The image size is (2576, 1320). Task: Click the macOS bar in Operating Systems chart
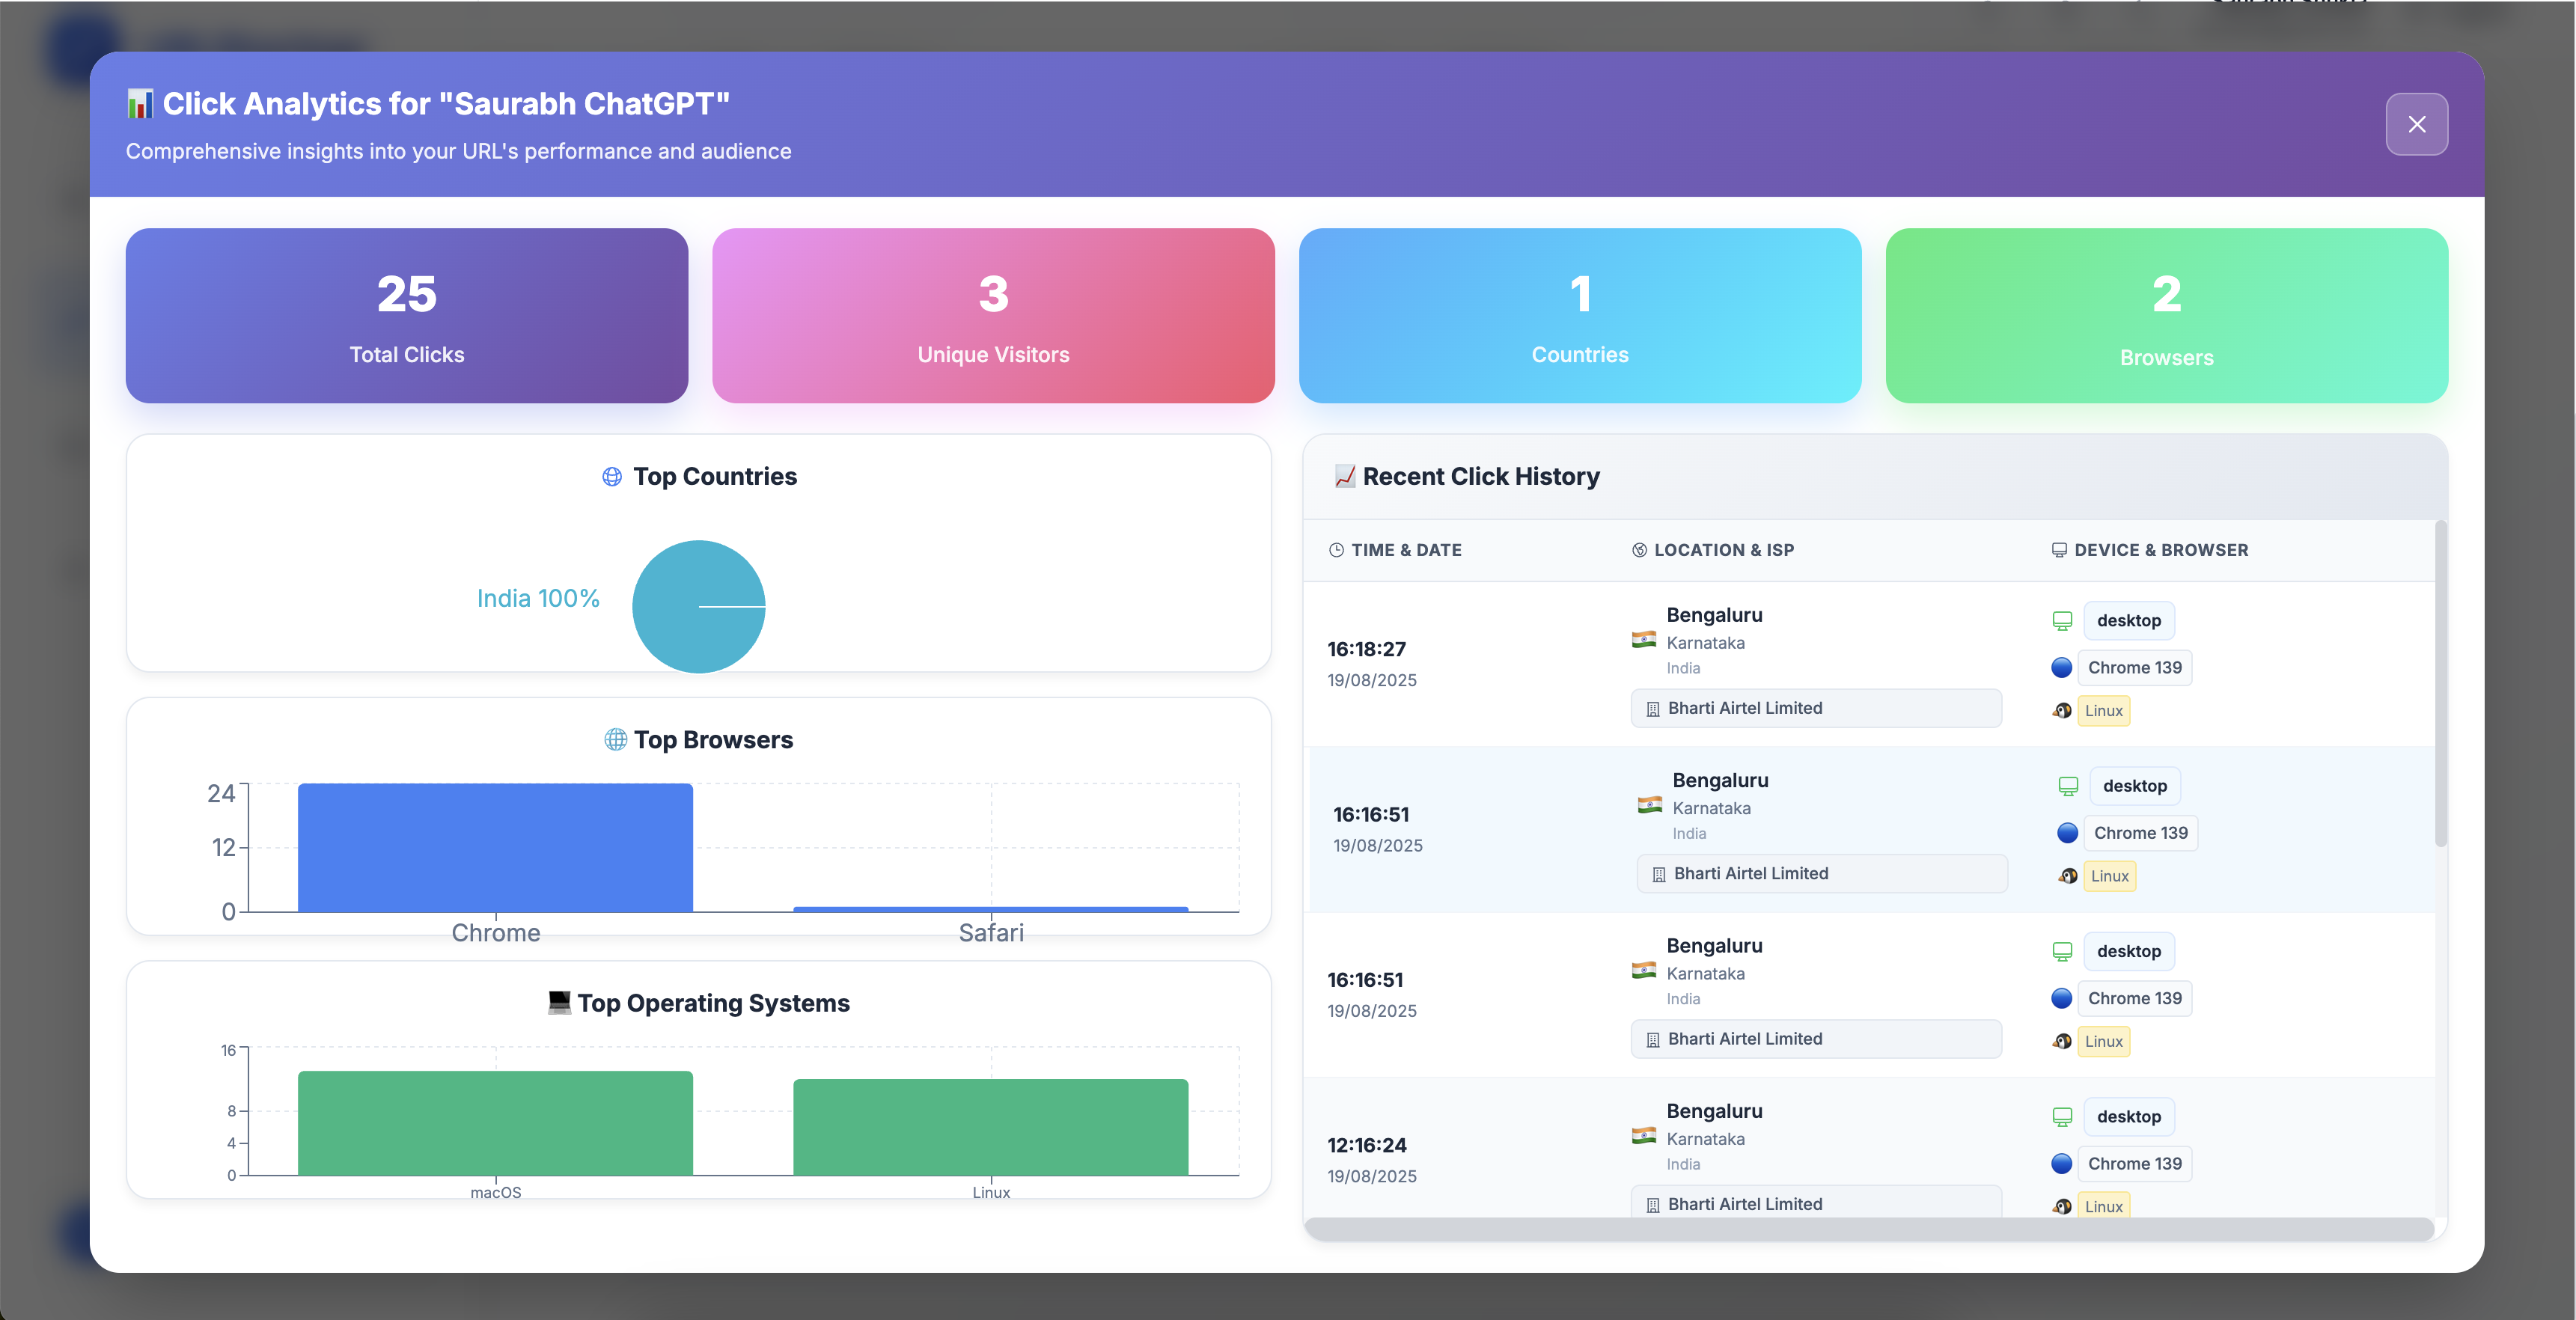click(495, 1123)
